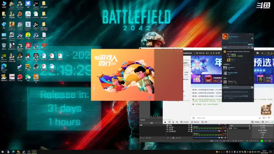The width and height of the screenshot is (274, 154).
Task: Select the TeamSpeak 3 desktop icon
Action: [36, 37]
